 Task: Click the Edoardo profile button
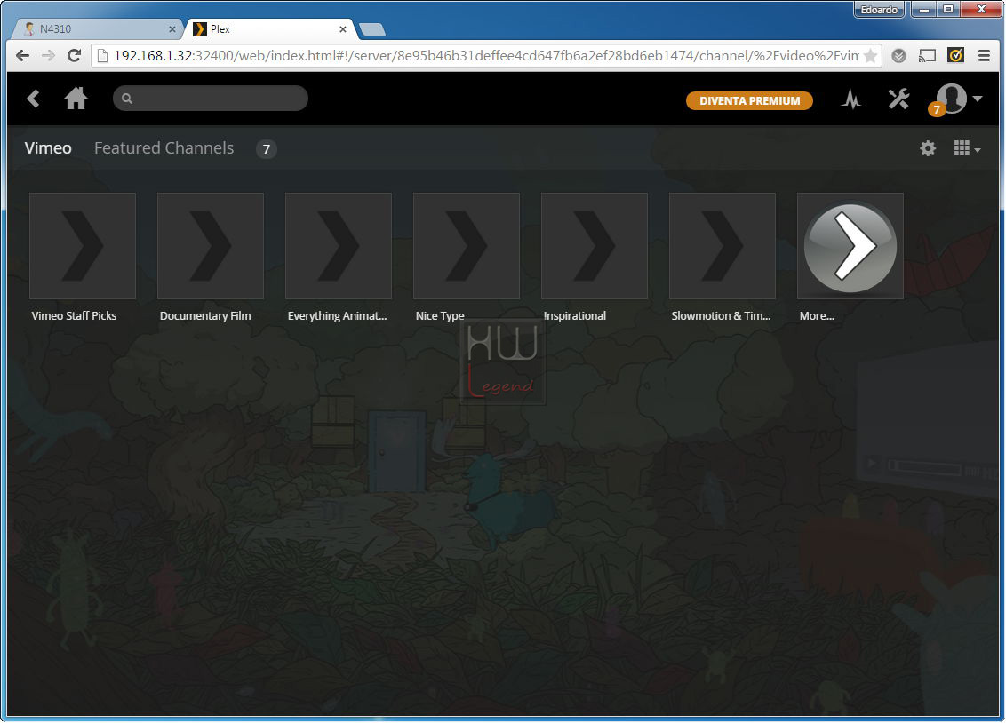[x=879, y=10]
